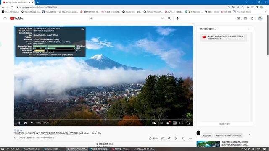Share the video
This screenshot has width=269, height=151.
(x=169, y=138)
